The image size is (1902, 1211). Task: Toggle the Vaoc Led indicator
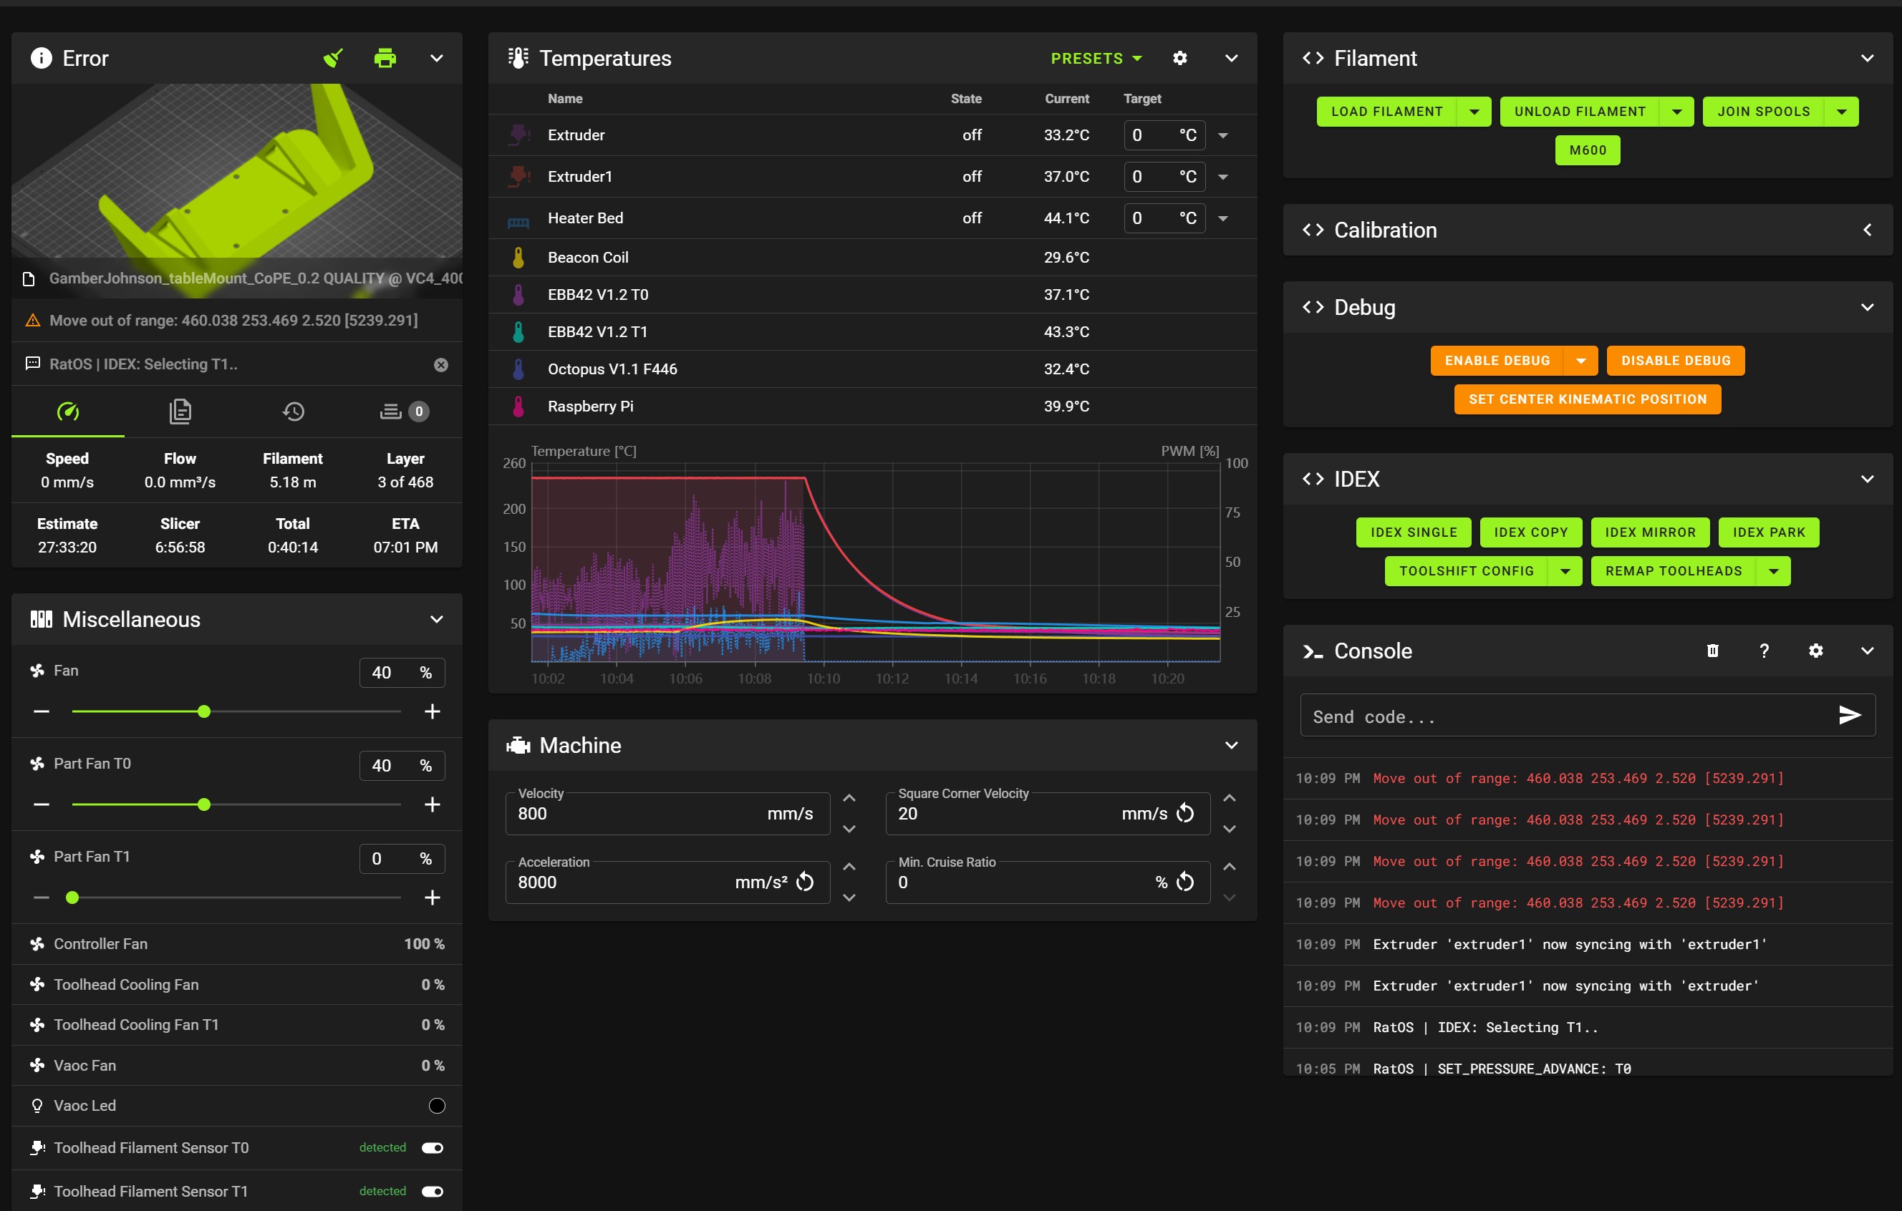(436, 1105)
